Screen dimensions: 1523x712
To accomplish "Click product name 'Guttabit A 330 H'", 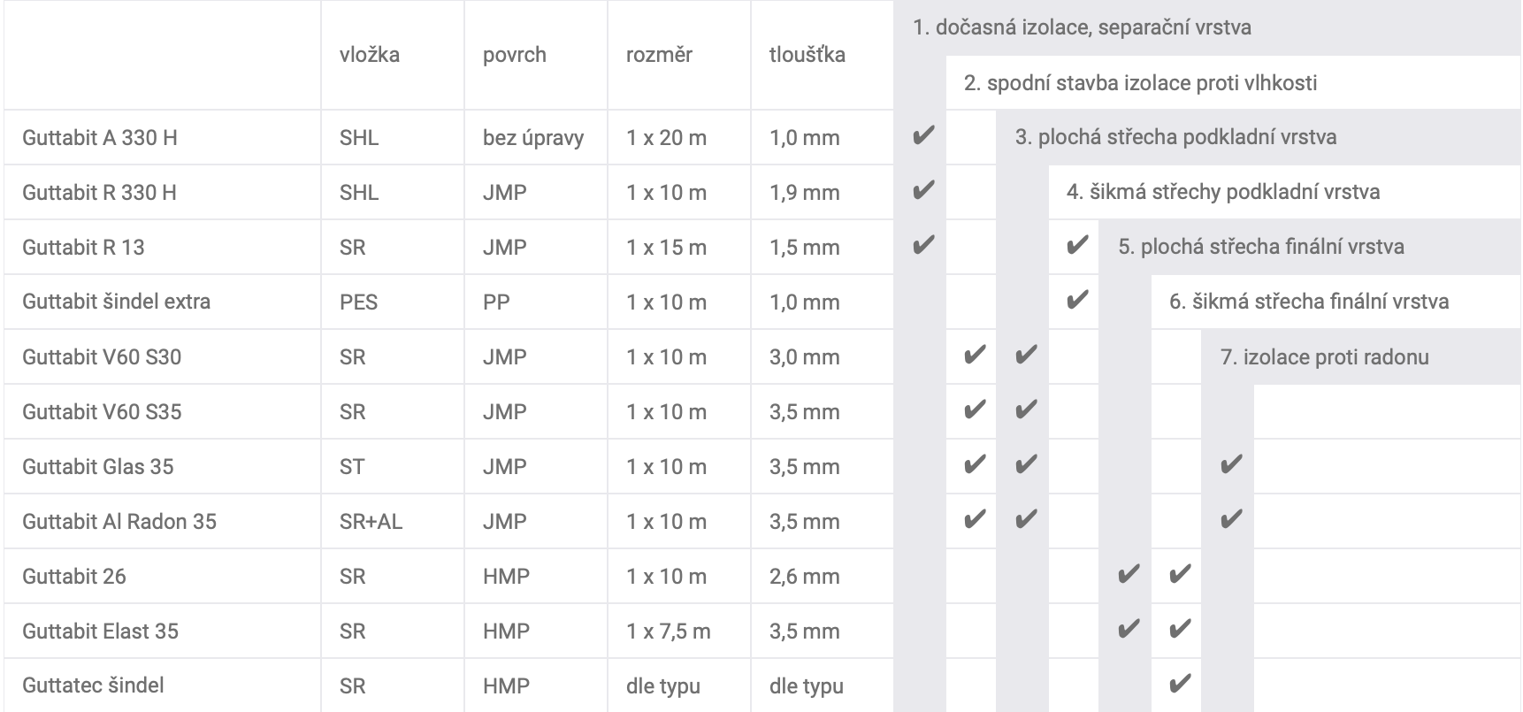I will pyautogui.click(x=100, y=138).
